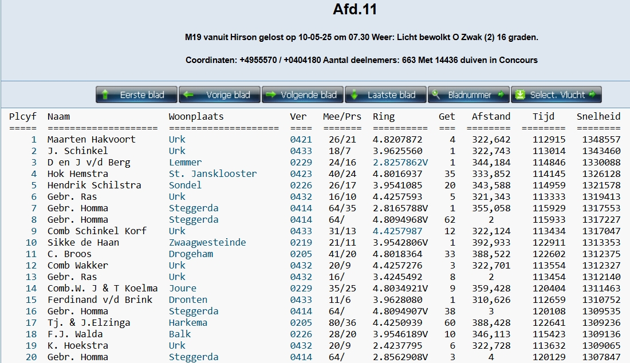Viewport: 630px width, 363px height.
Task: Open ring number 2.8257862V link
Action: click(400, 162)
